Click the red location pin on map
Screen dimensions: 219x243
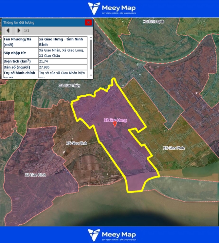tap(115, 124)
